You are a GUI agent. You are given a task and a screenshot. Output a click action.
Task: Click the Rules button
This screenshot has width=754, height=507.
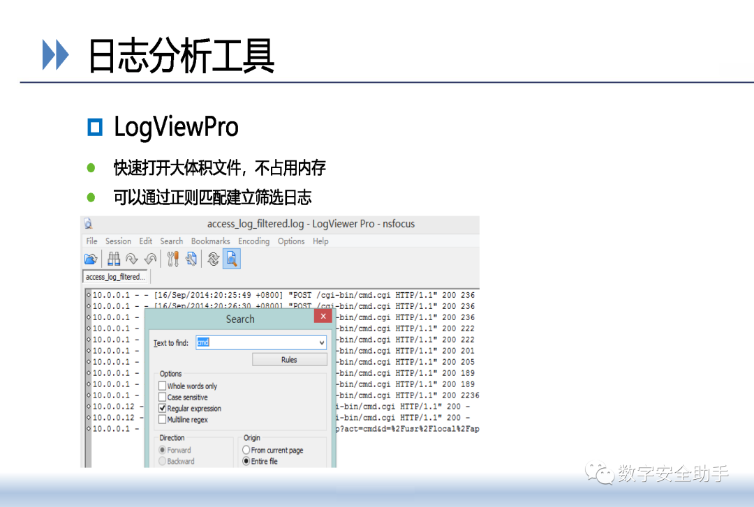click(x=290, y=359)
